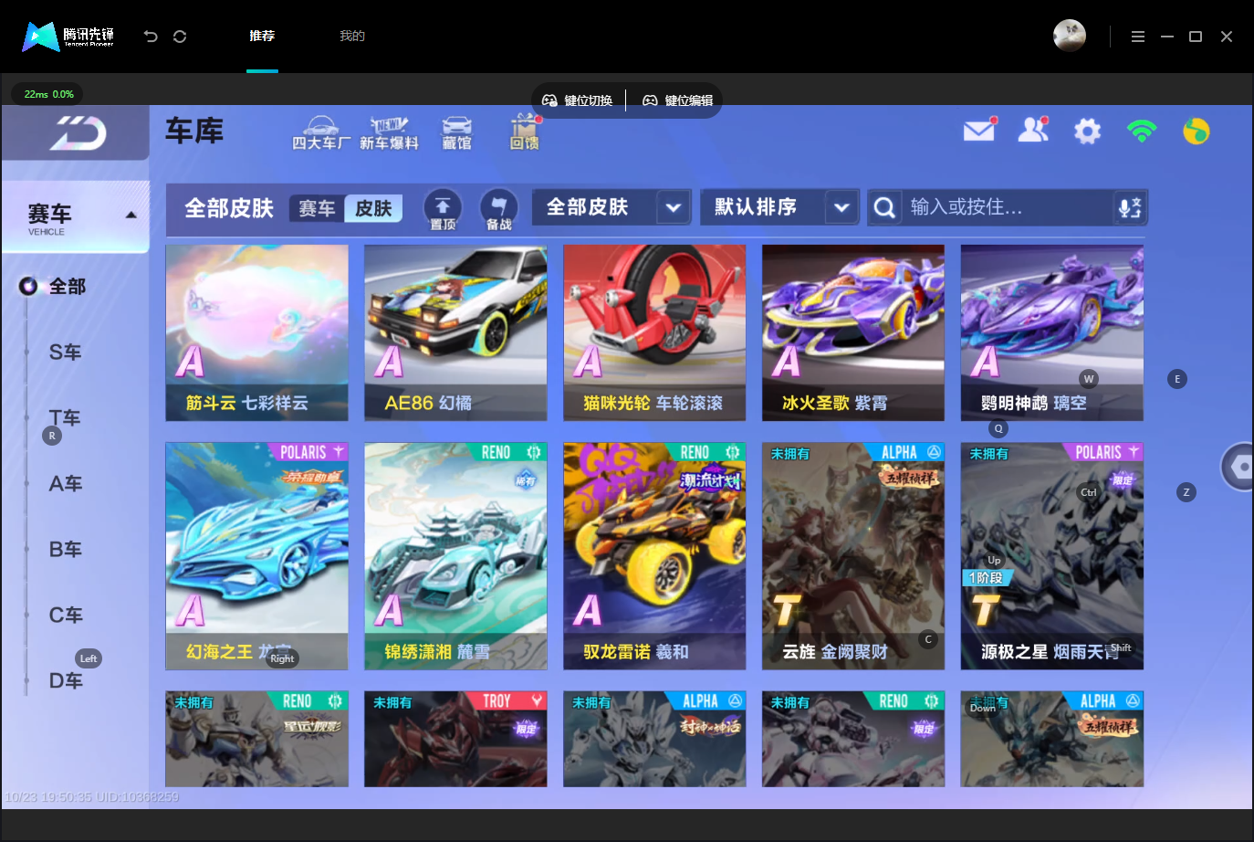Click the game logo in sidebar top

[77, 133]
